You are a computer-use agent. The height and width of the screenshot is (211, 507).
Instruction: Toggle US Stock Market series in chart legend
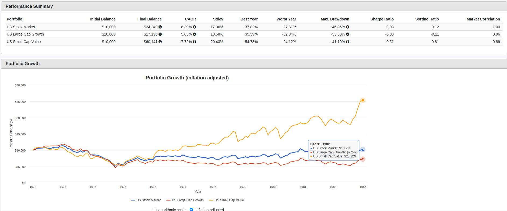click(146, 200)
